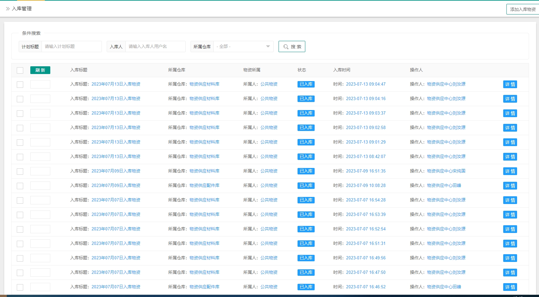Viewport: 539px width, 297px height.
Task: Click the 物资所属 column header
Action: [252, 70]
